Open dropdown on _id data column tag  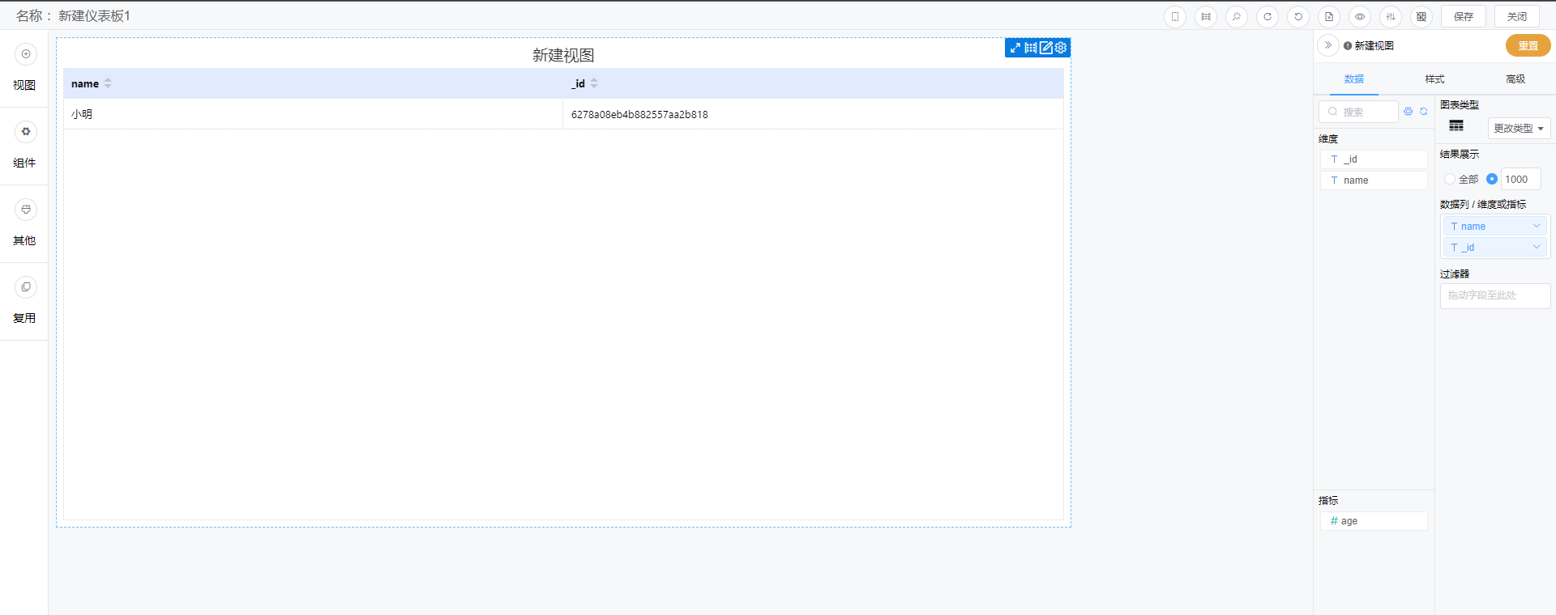pos(1537,248)
